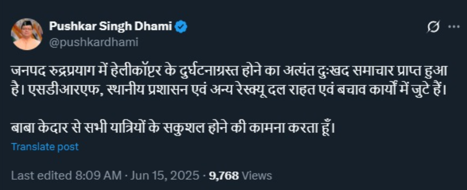Open the Pushkar Singh Dhami display name
467x190 pixels.
click(110, 27)
